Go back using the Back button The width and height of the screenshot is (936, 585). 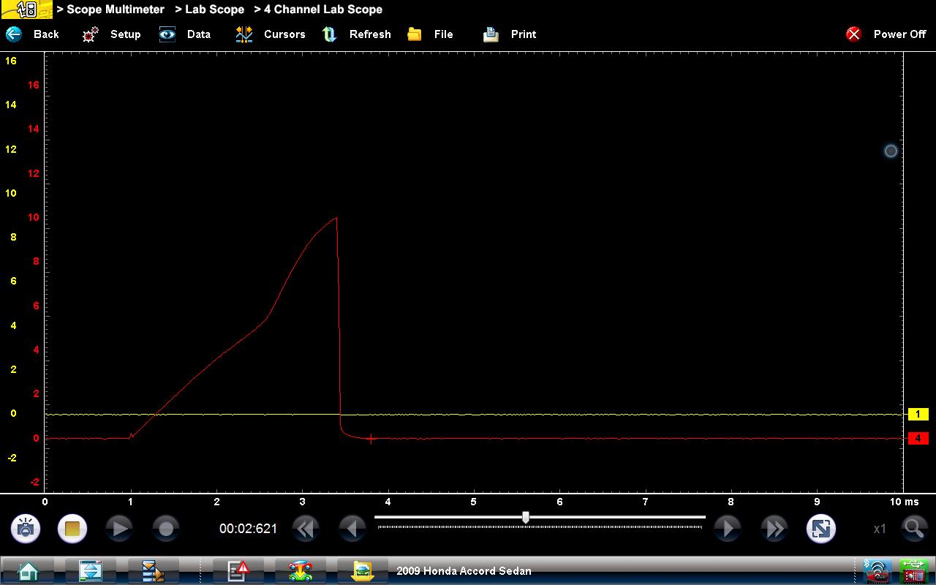click(32, 34)
